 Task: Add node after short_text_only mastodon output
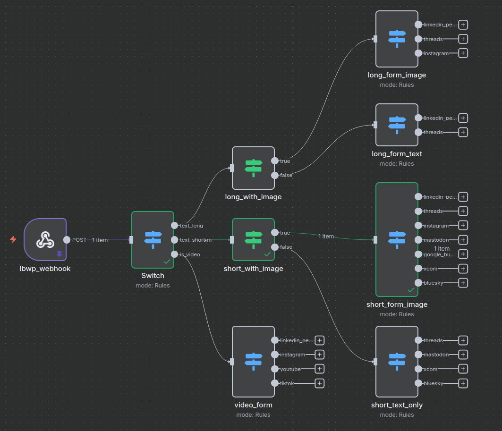tap(463, 355)
